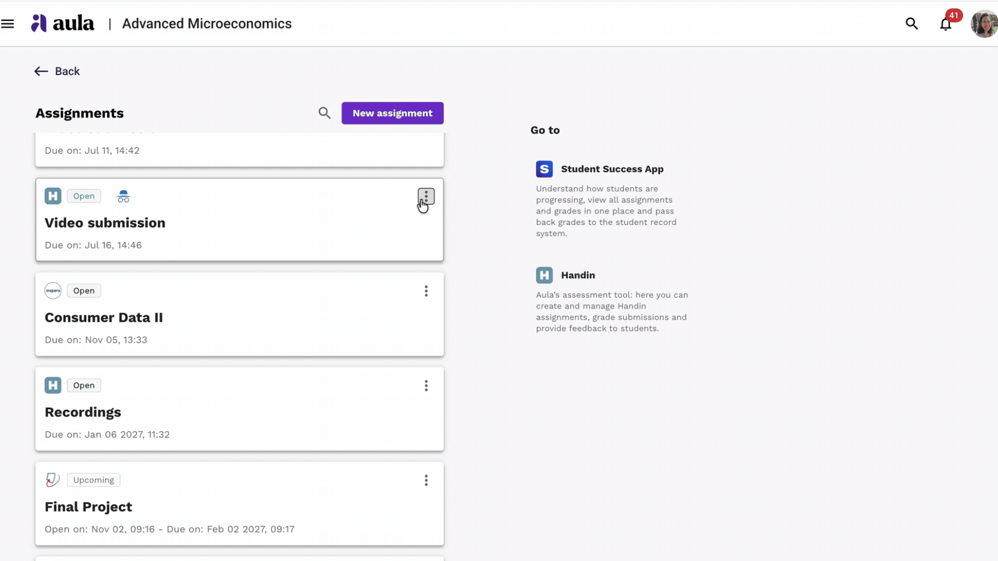The height and width of the screenshot is (561, 998).
Task: Click the aula logo
Action: pyautogui.click(x=63, y=23)
